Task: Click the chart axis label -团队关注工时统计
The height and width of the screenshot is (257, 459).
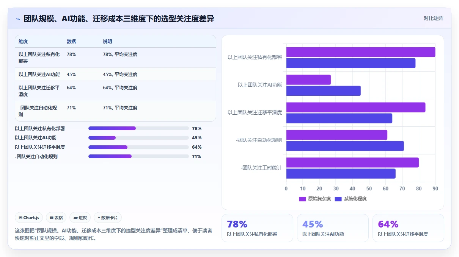Action: click(x=261, y=168)
